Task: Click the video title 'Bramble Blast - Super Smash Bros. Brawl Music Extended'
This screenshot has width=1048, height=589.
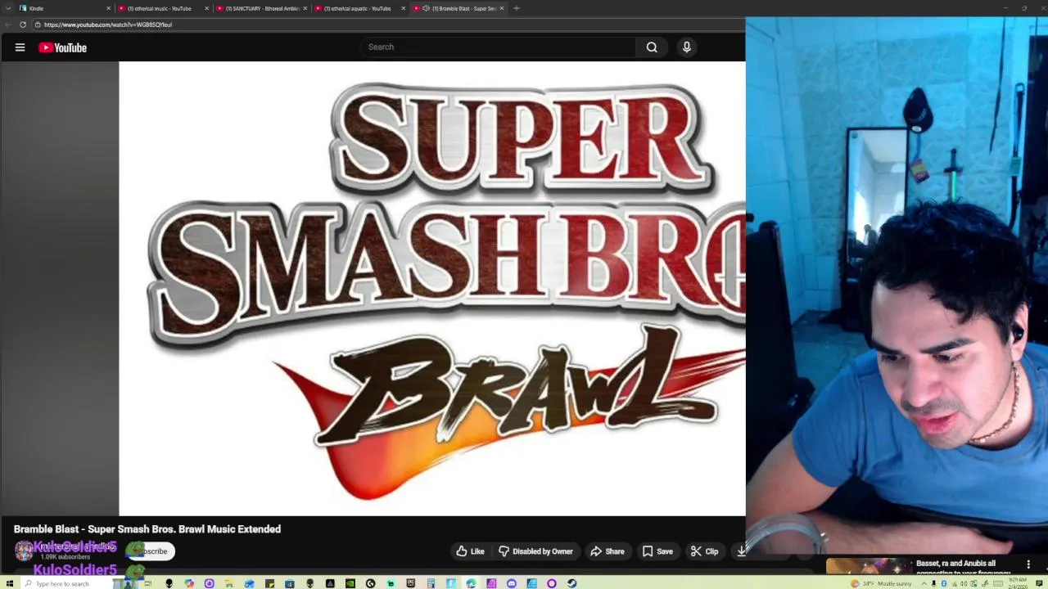Action: pos(147,529)
